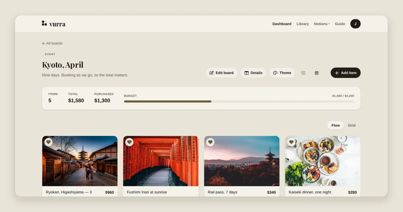Image resolution: width=403 pixels, height=212 pixels.
Task: Favorite the Ryokan, Higashiyama card heart
Action: click(x=48, y=142)
